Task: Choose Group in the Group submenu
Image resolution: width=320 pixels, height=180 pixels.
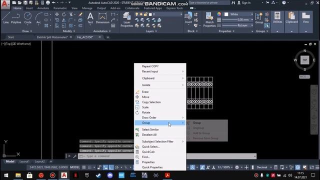Action: pyautogui.click(x=207, y=123)
